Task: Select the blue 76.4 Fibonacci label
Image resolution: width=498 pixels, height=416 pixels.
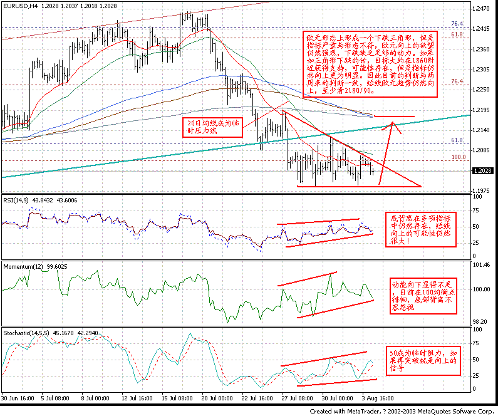Action: click(x=457, y=24)
